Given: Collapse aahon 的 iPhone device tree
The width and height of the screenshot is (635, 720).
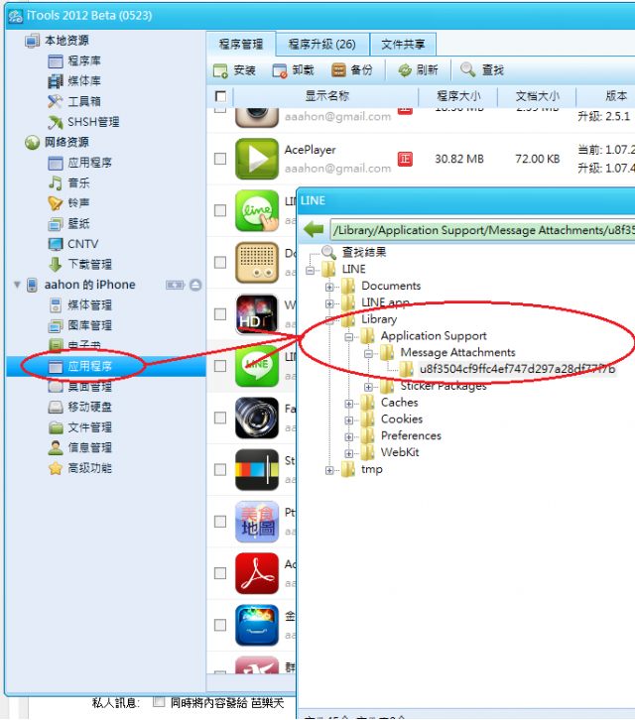Looking at the screenshot, I should click(x=17, y=285).
